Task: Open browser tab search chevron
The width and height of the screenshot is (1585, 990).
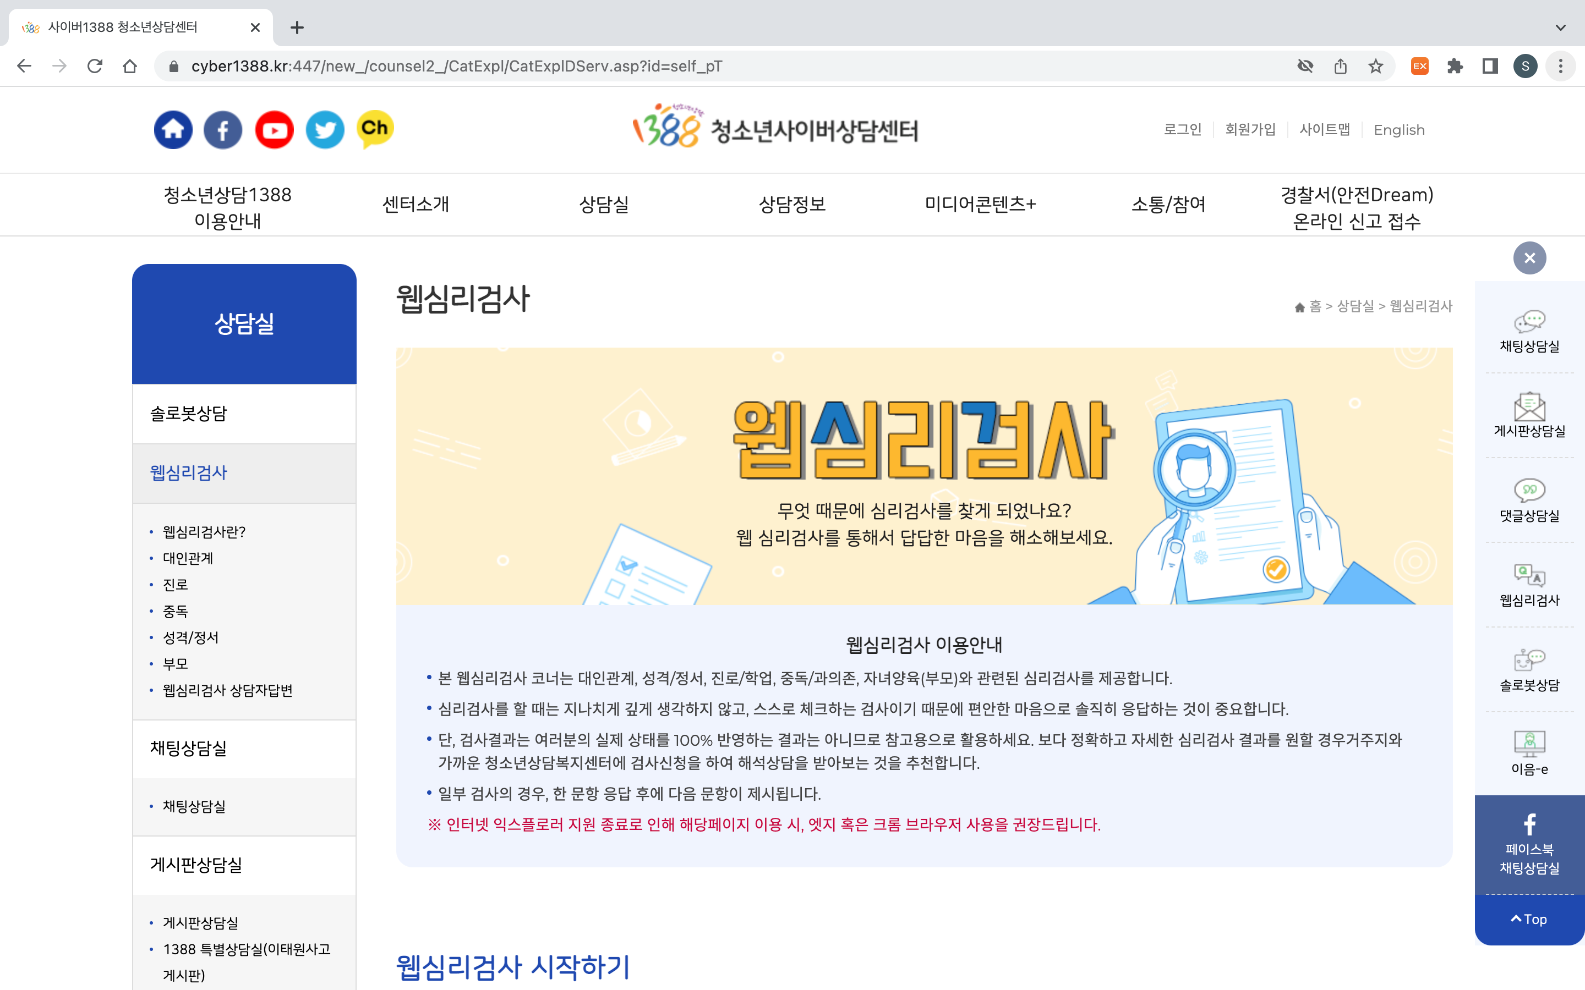Action: click(x=1560, y=28)
